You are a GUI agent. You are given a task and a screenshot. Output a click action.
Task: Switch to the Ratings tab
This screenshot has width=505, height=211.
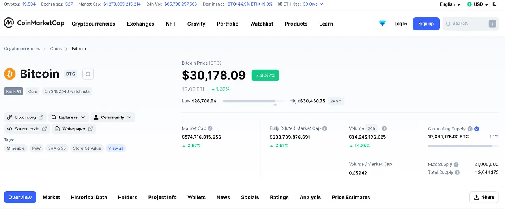point(279,197)
